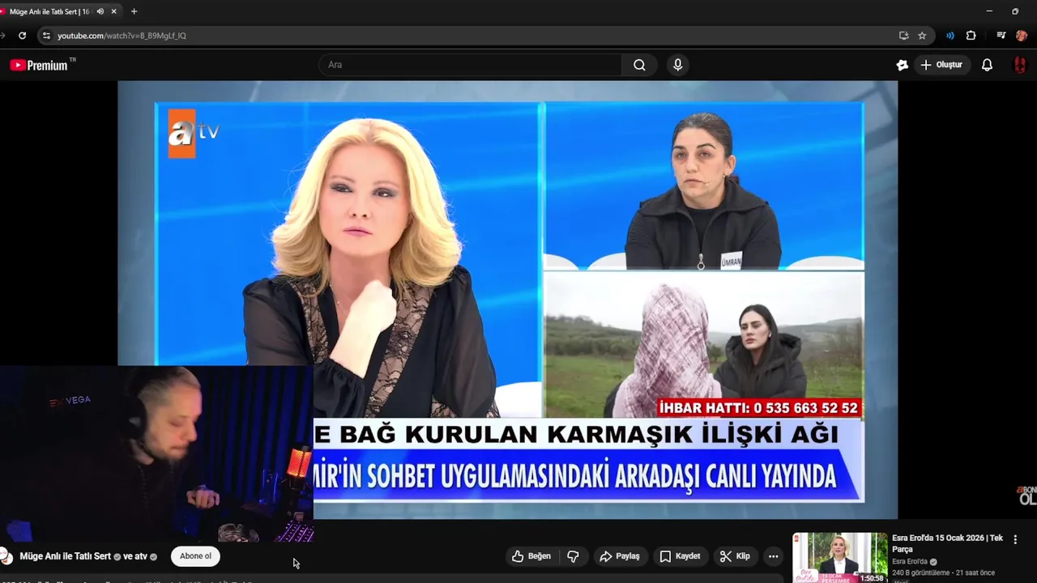Image resolution: width=1037 pixels, height=583 pixels.
Task: Open Esra Erol'da 15 Ocak 2026 title
Action: (x=947, y=543)
